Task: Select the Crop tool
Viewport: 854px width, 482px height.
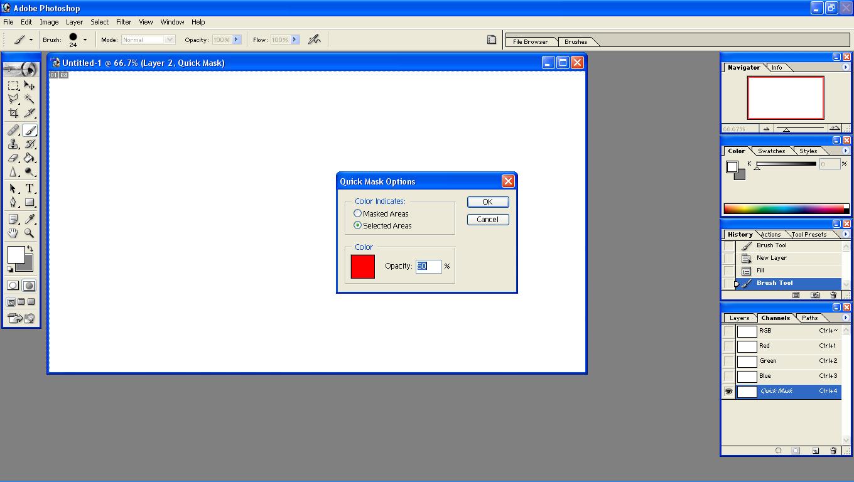Action: coord(13,113)
